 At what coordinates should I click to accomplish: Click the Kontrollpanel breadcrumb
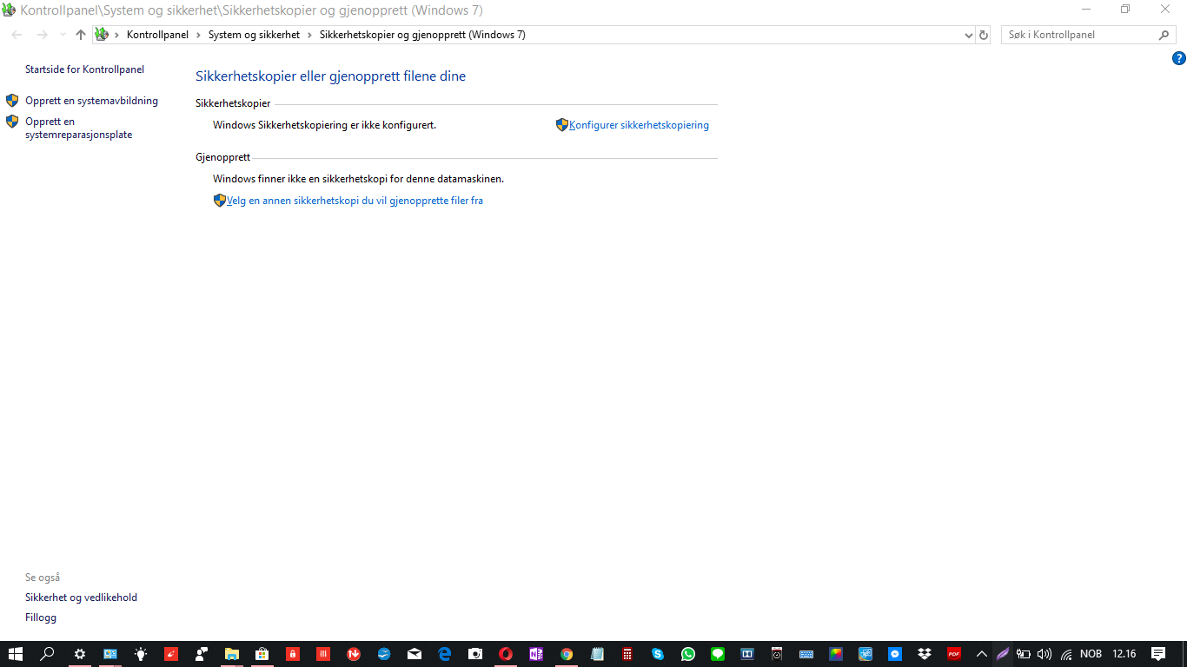pos(157,35)
